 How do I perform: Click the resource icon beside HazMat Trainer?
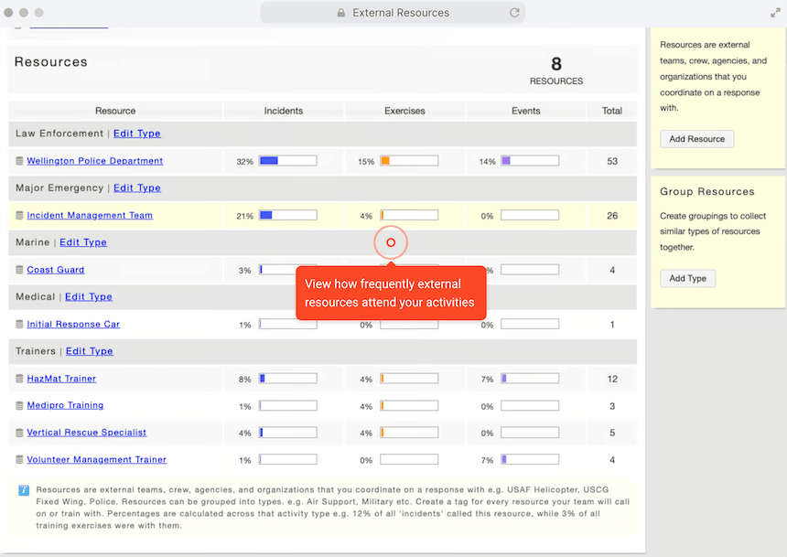point(19,378)
